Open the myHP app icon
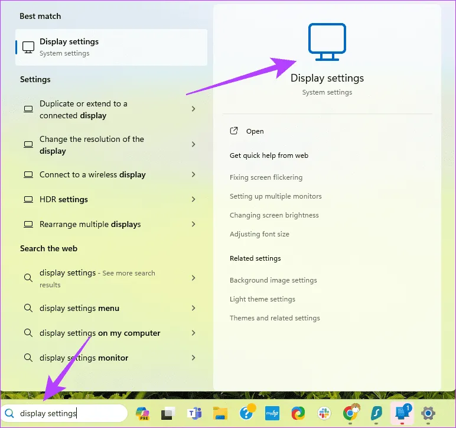 click(x=272, y=413)
